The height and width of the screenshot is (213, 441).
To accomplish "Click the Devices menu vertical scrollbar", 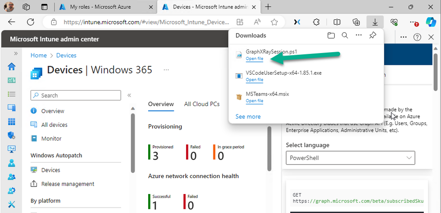I will click(x=133, y=142).
